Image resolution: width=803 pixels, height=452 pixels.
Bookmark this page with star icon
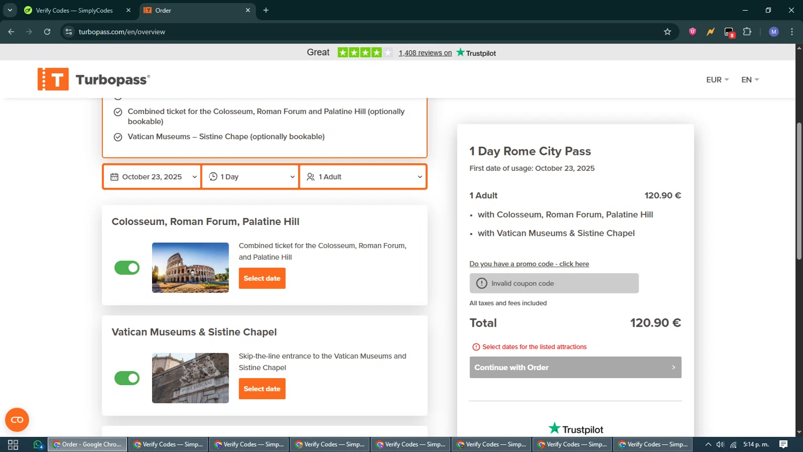click(667, 32)
